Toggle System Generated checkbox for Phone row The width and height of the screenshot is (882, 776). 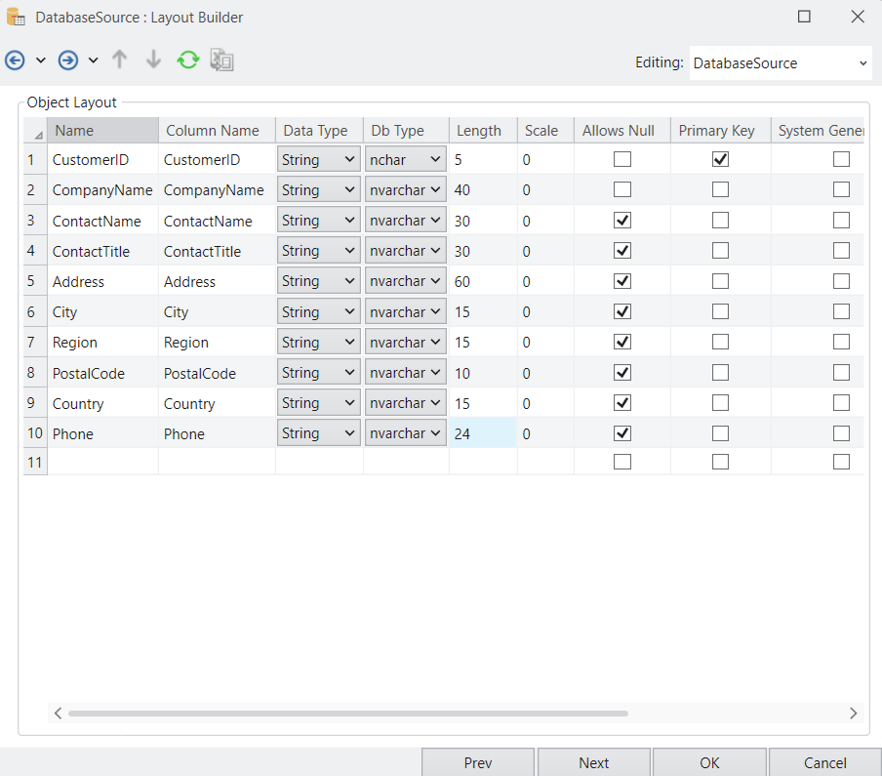841,433
